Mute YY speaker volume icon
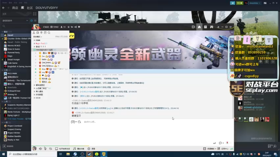The image size is (280, 157). (x=41, y=149)
